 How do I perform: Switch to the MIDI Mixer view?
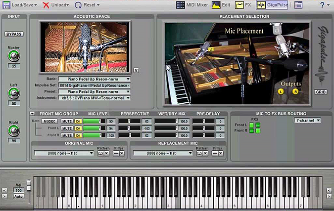coord(192,5)
